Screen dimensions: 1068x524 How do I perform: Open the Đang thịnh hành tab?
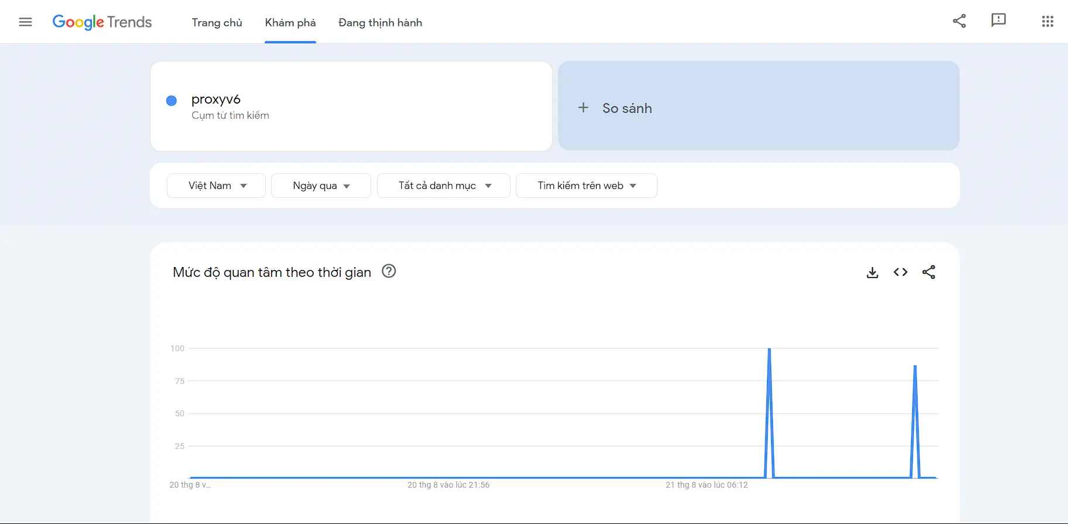click(380, 22)
